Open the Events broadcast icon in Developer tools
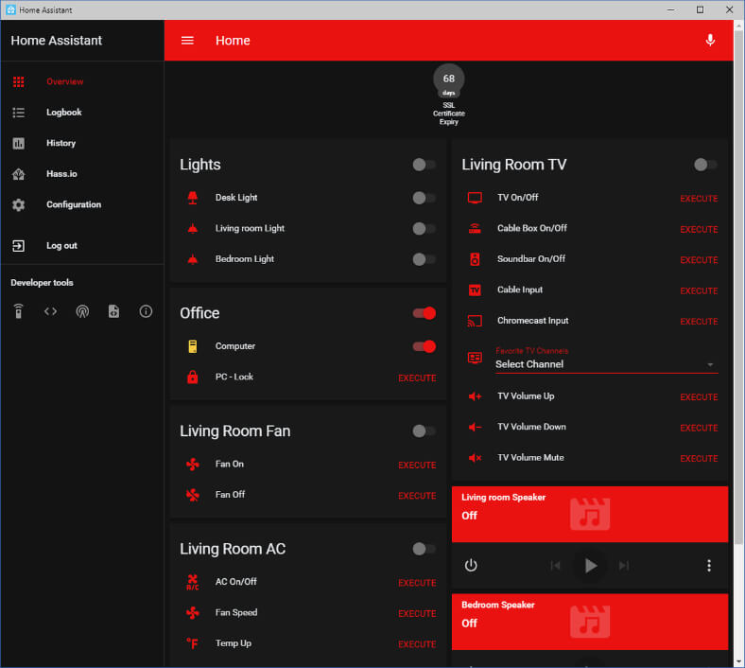Viewport: 745px width, 668px height. pyautogui.click(x=82, y=311)
